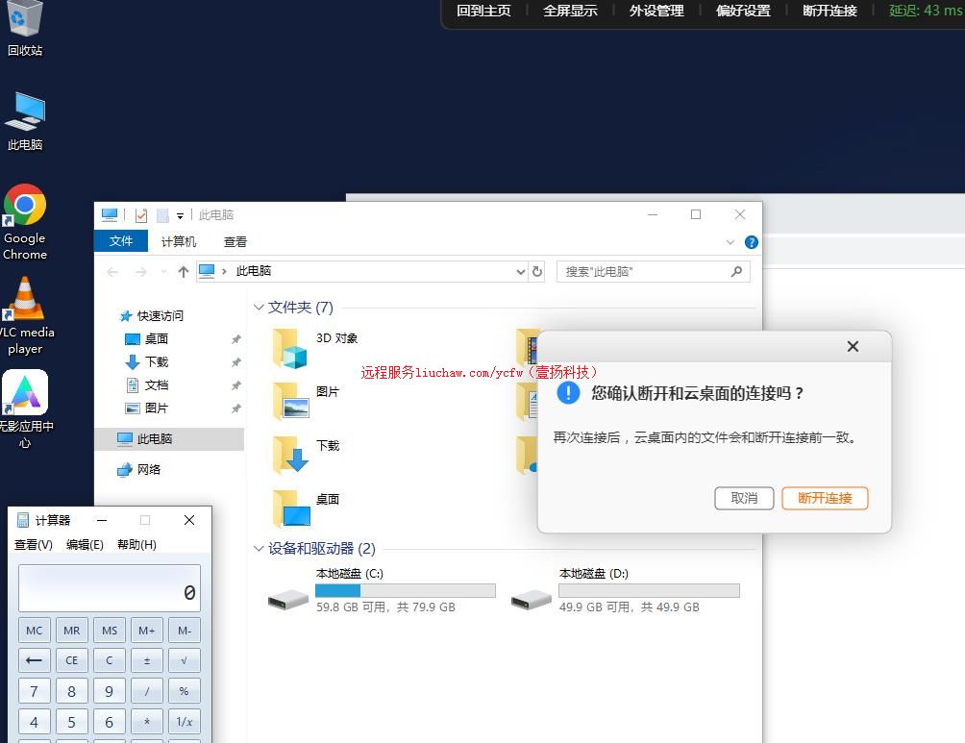
Task: Open Google Chrome desktop shortcut
Action: 25,221
